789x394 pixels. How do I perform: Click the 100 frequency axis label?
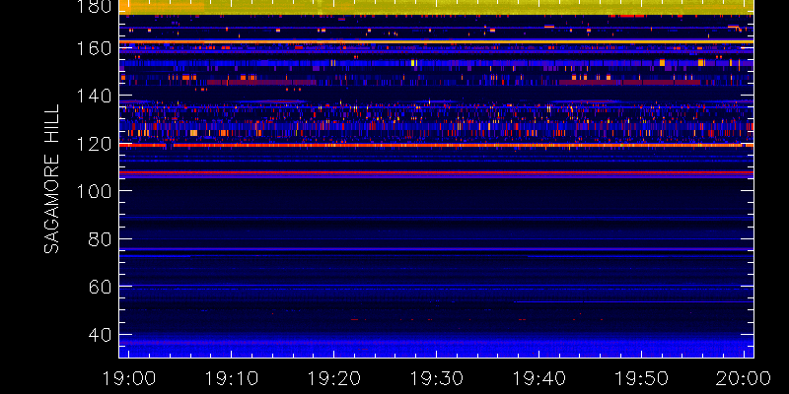click(x=96, y=191)
